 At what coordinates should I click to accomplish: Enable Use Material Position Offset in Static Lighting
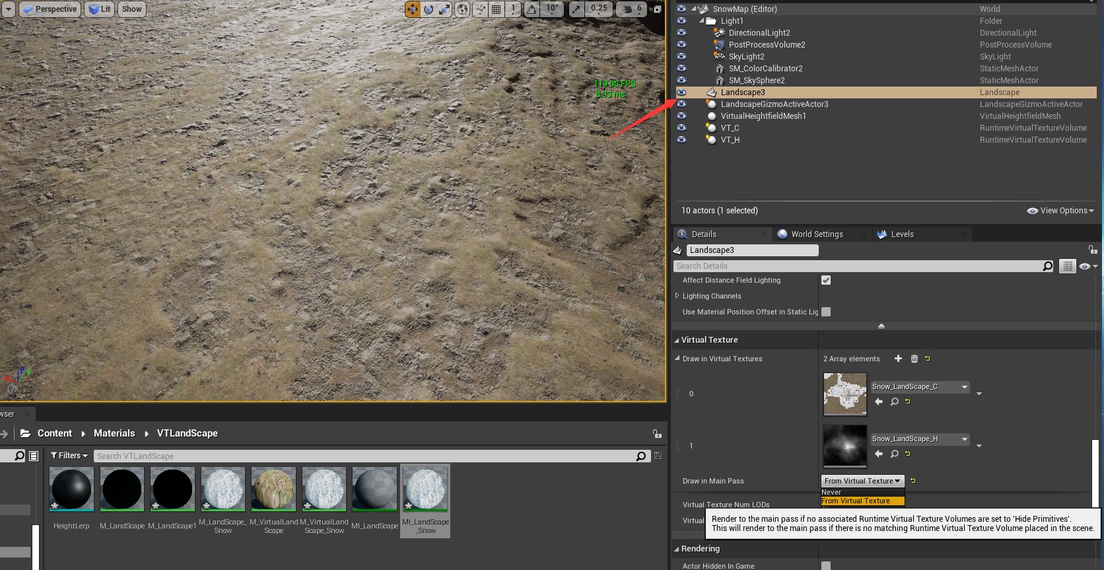point(826,312)
